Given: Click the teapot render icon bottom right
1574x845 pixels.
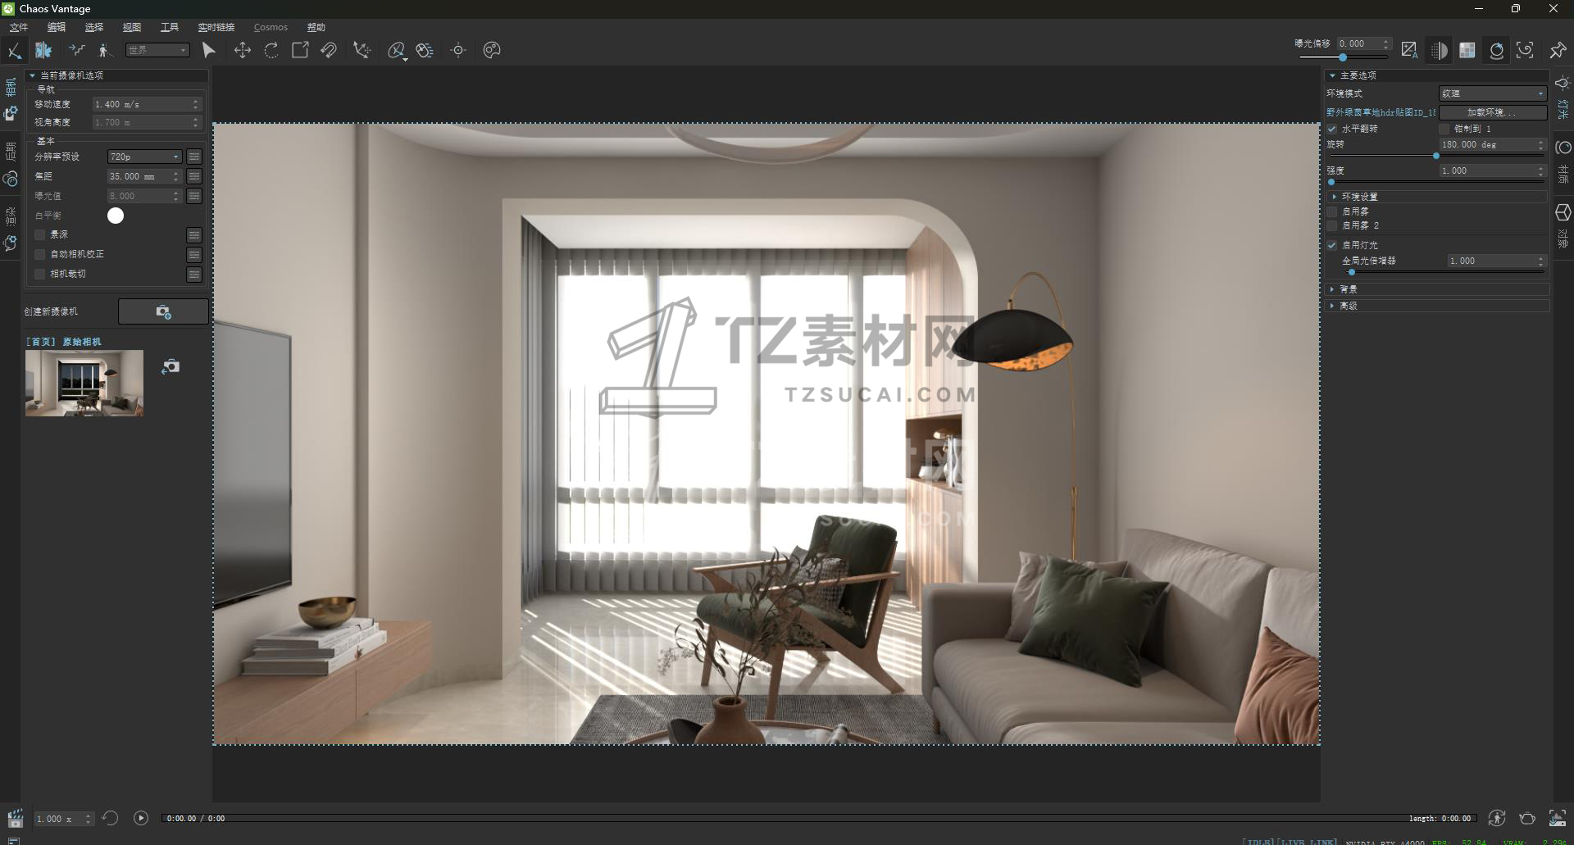Looking at the screenshot, I should click(1527, 818).
